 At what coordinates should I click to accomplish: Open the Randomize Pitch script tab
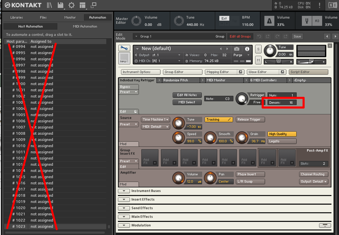[181, 80]
